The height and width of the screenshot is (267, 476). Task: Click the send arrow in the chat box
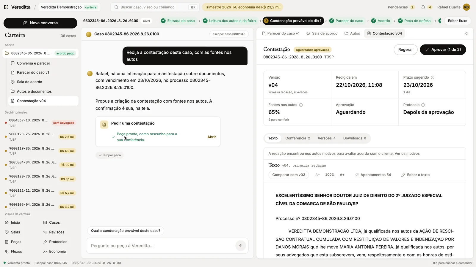[x=241, y=246]
